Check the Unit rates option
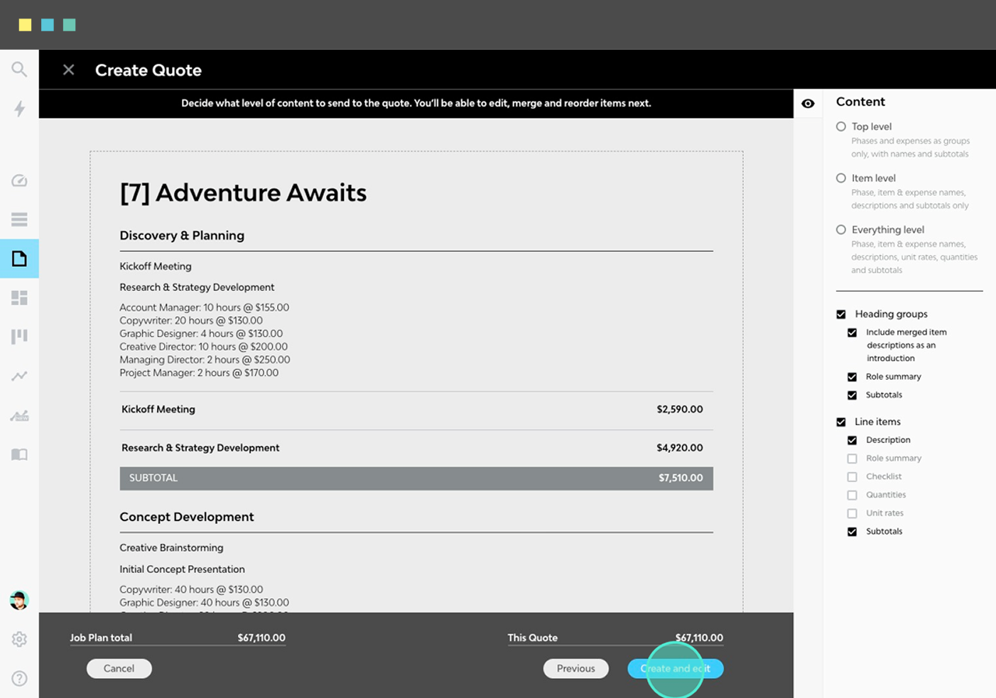 [852, 513]
